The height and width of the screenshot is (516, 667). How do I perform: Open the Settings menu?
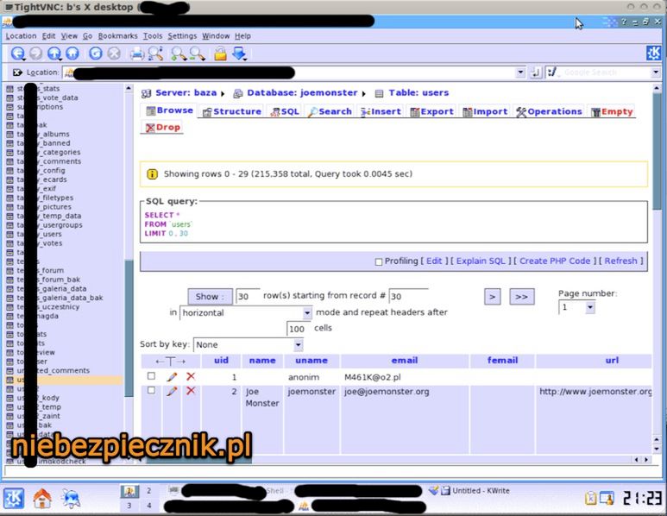click(182, 36)
